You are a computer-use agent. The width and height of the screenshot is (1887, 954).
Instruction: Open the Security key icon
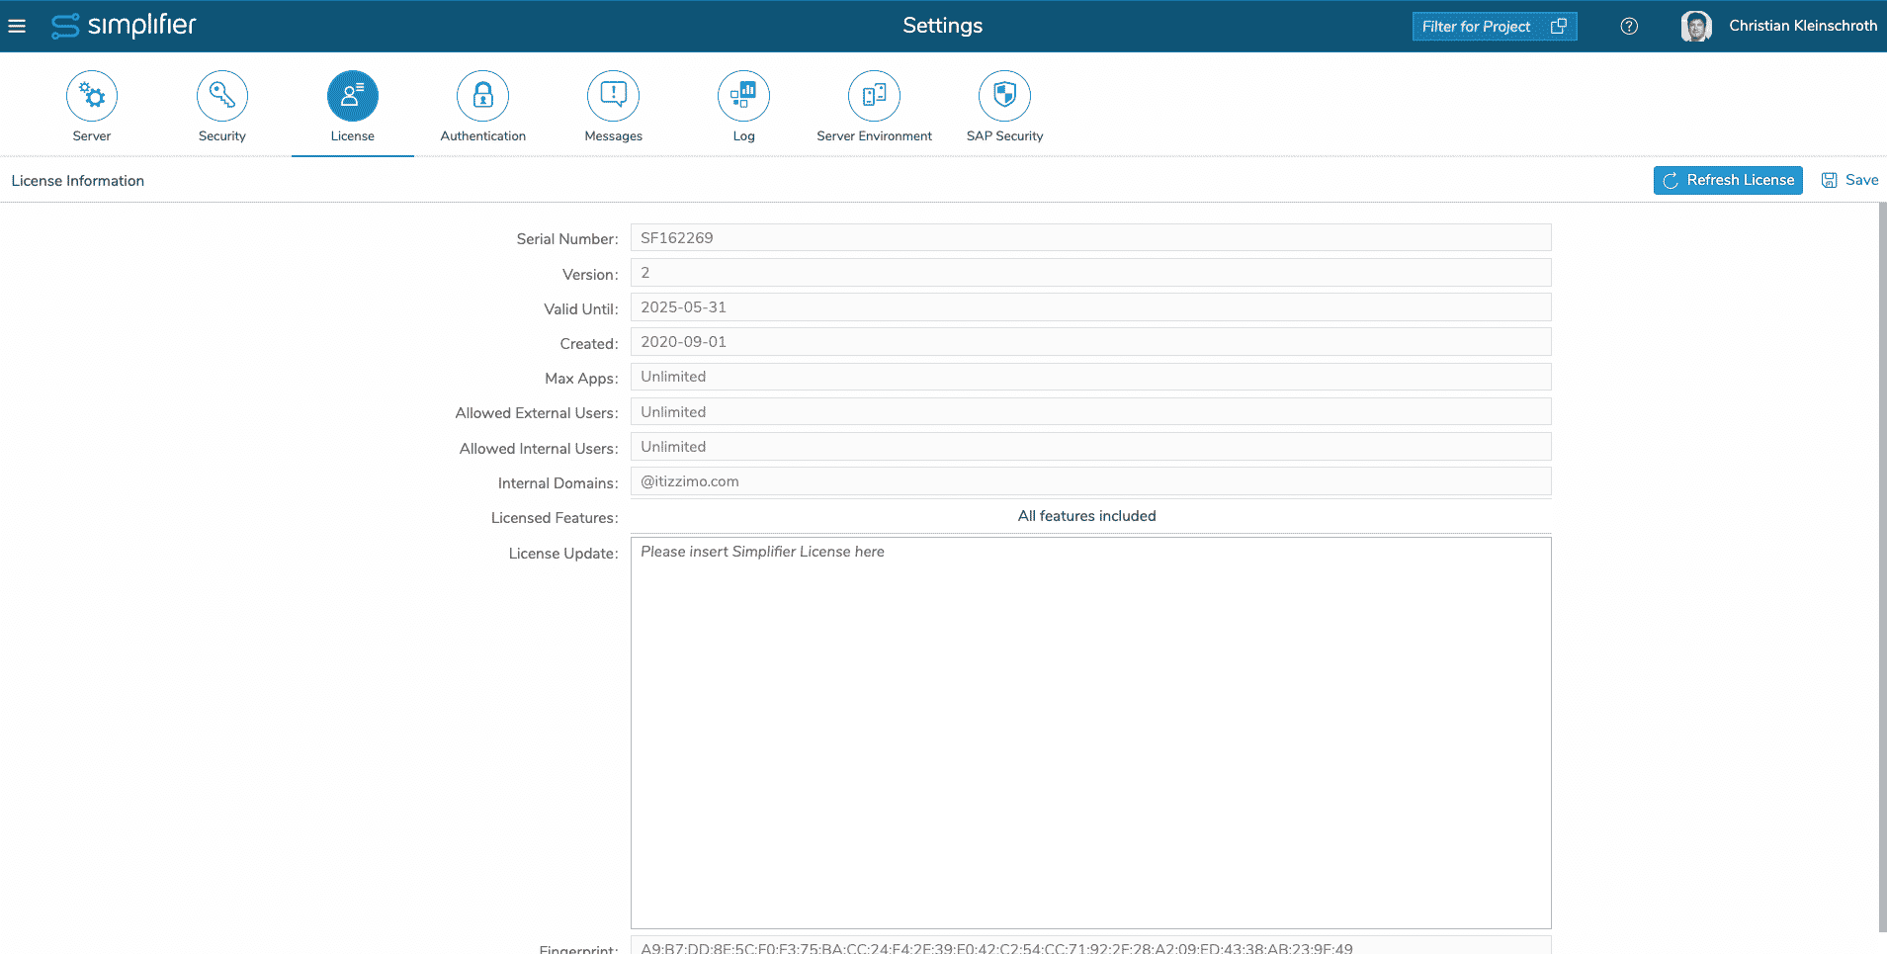pos(222,96)
